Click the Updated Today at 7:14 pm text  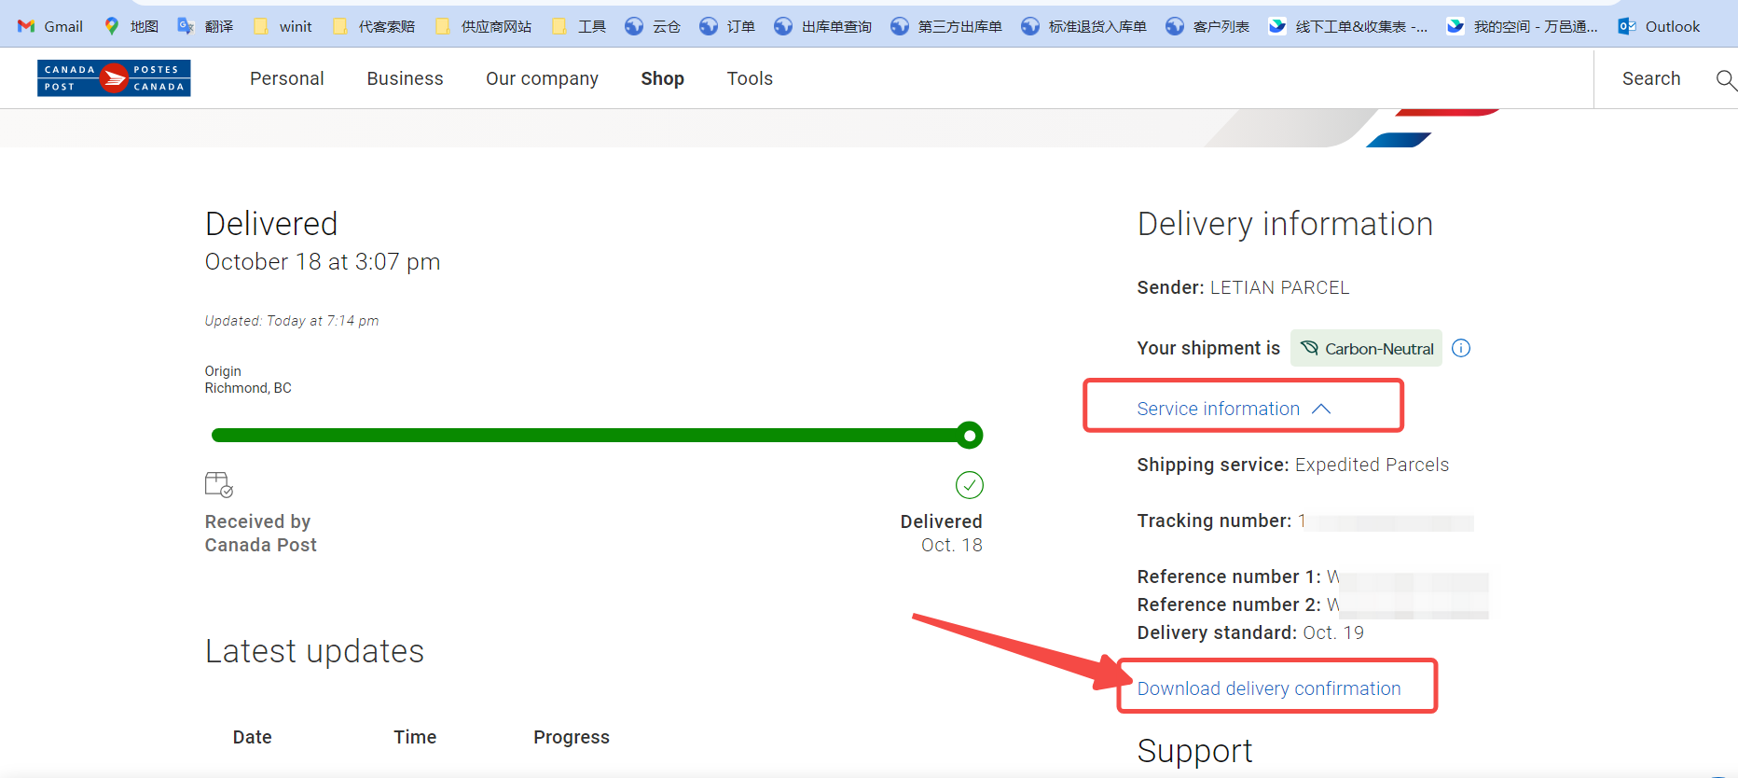(292, 321)
